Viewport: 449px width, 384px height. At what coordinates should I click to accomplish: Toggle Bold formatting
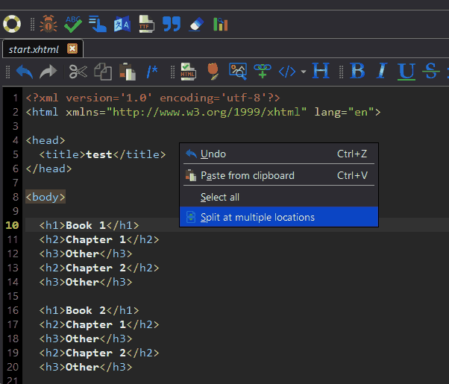[358, 70]
